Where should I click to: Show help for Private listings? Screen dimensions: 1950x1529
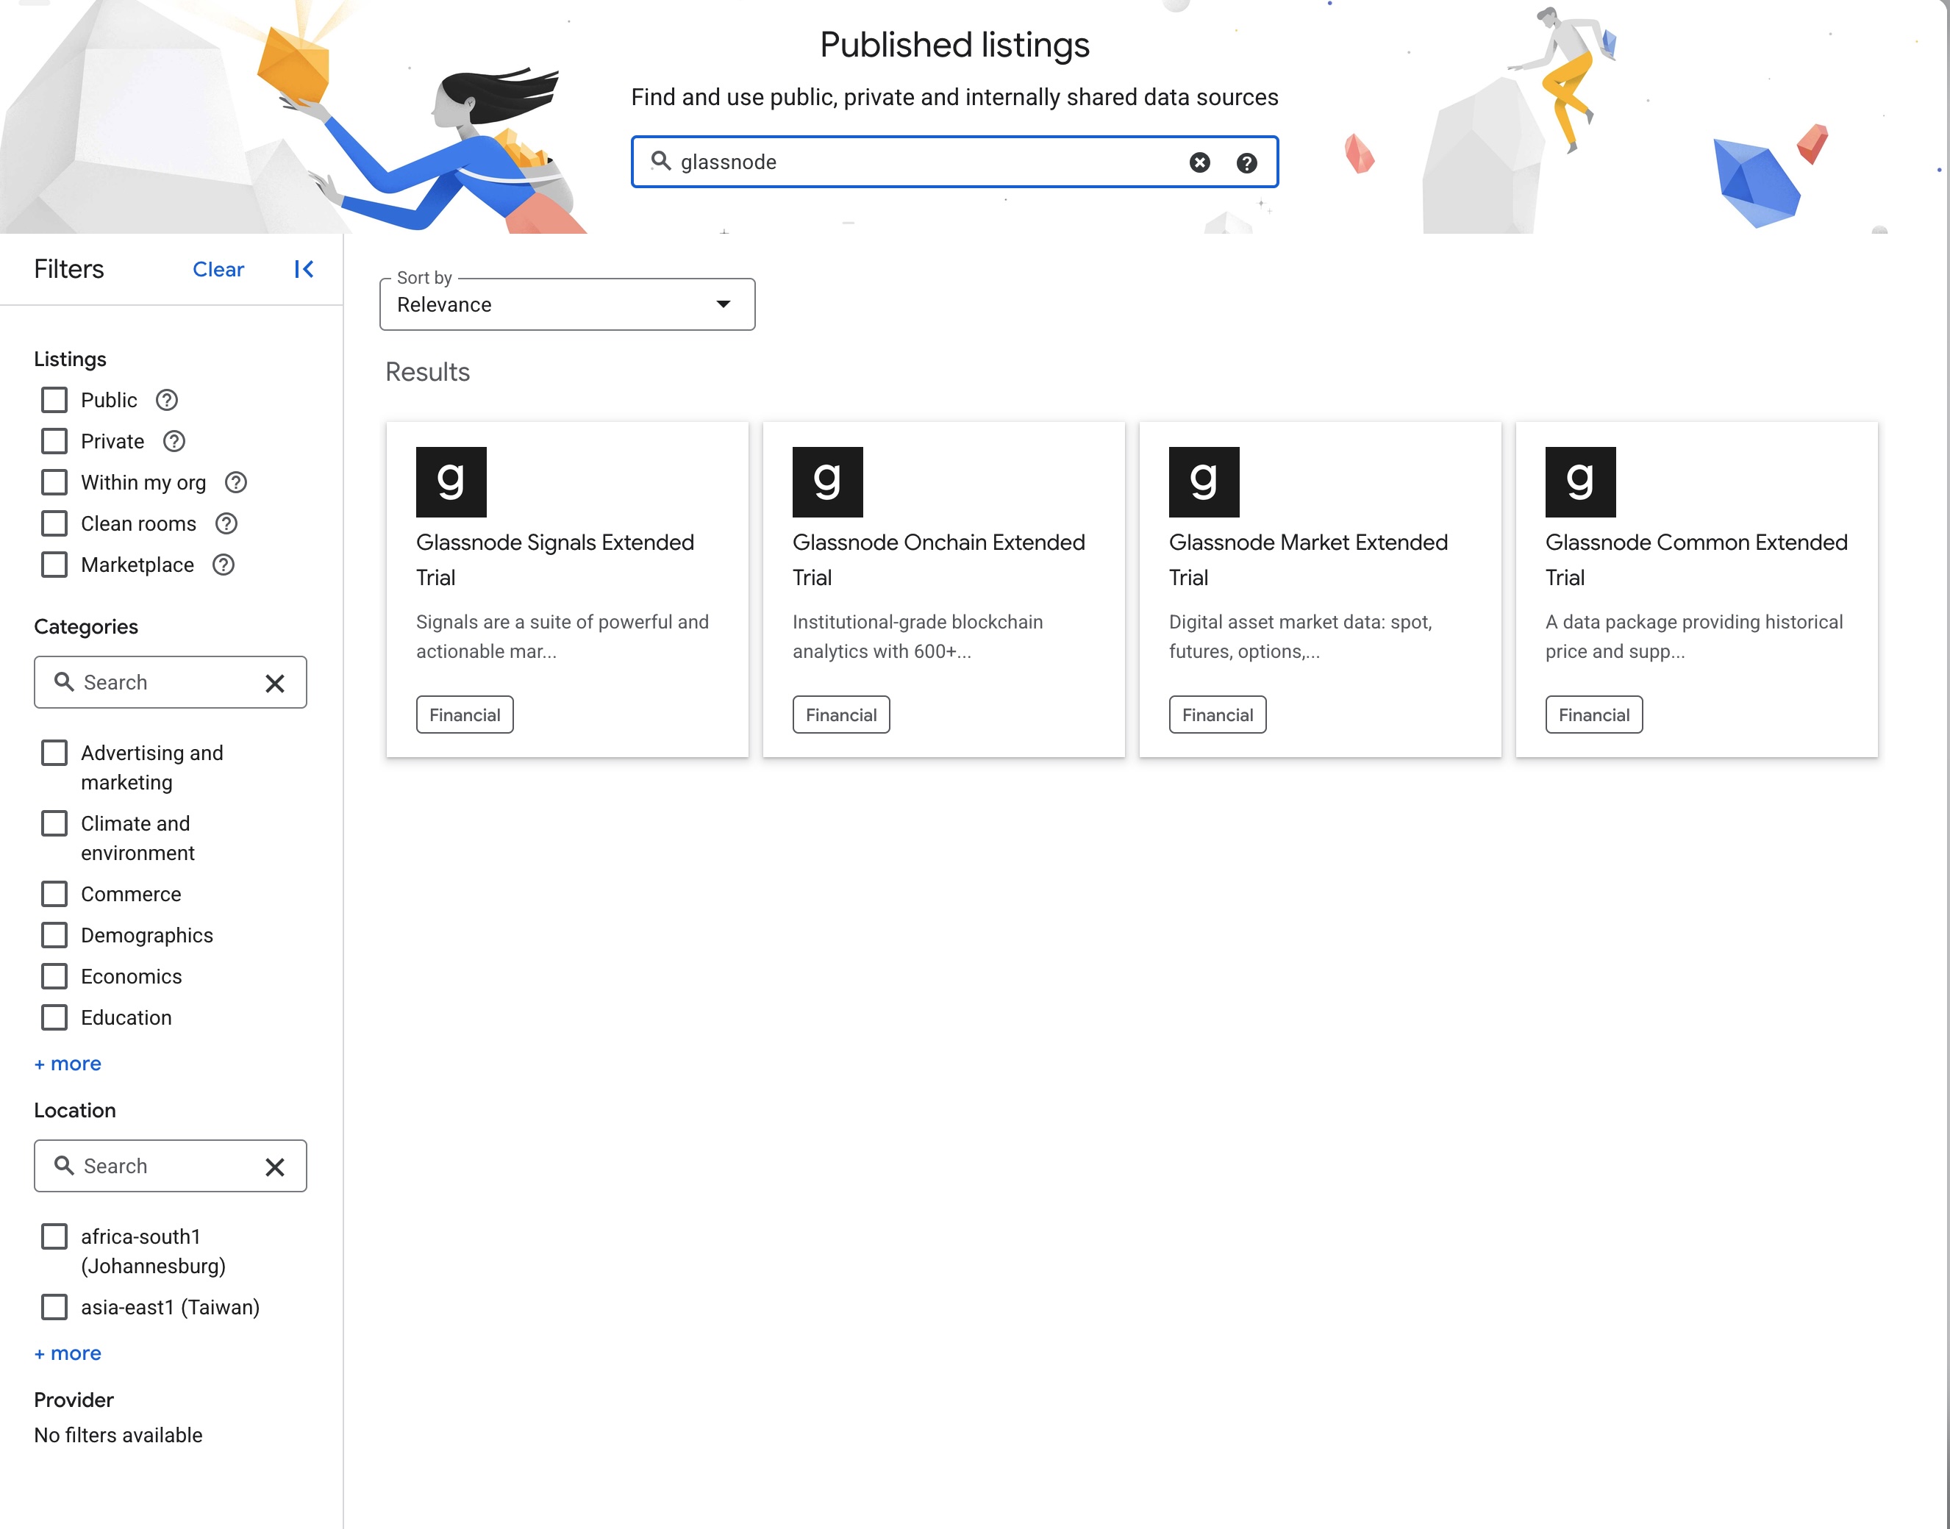tap(174, 441)
